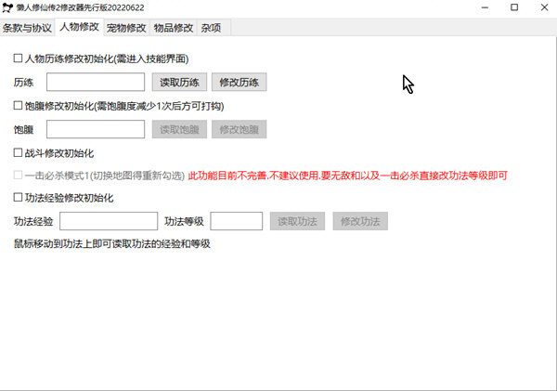
Task: Click the 饱腹 label
Action: [23, 130]
